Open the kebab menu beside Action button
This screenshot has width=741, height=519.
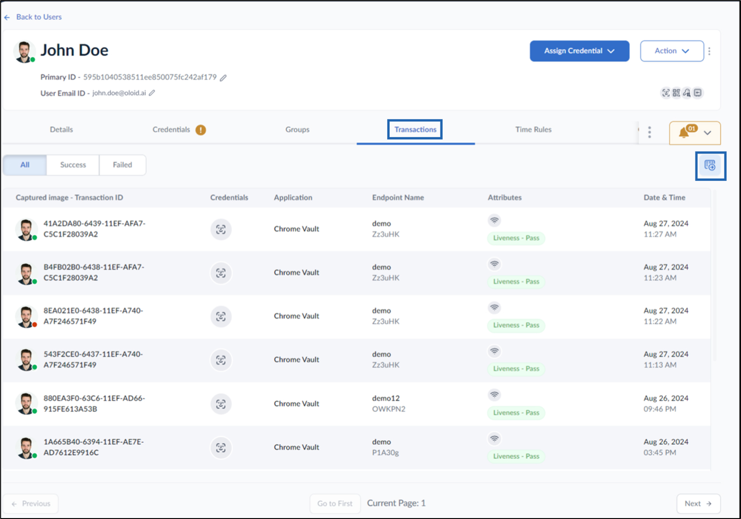[x=709, y=51]
